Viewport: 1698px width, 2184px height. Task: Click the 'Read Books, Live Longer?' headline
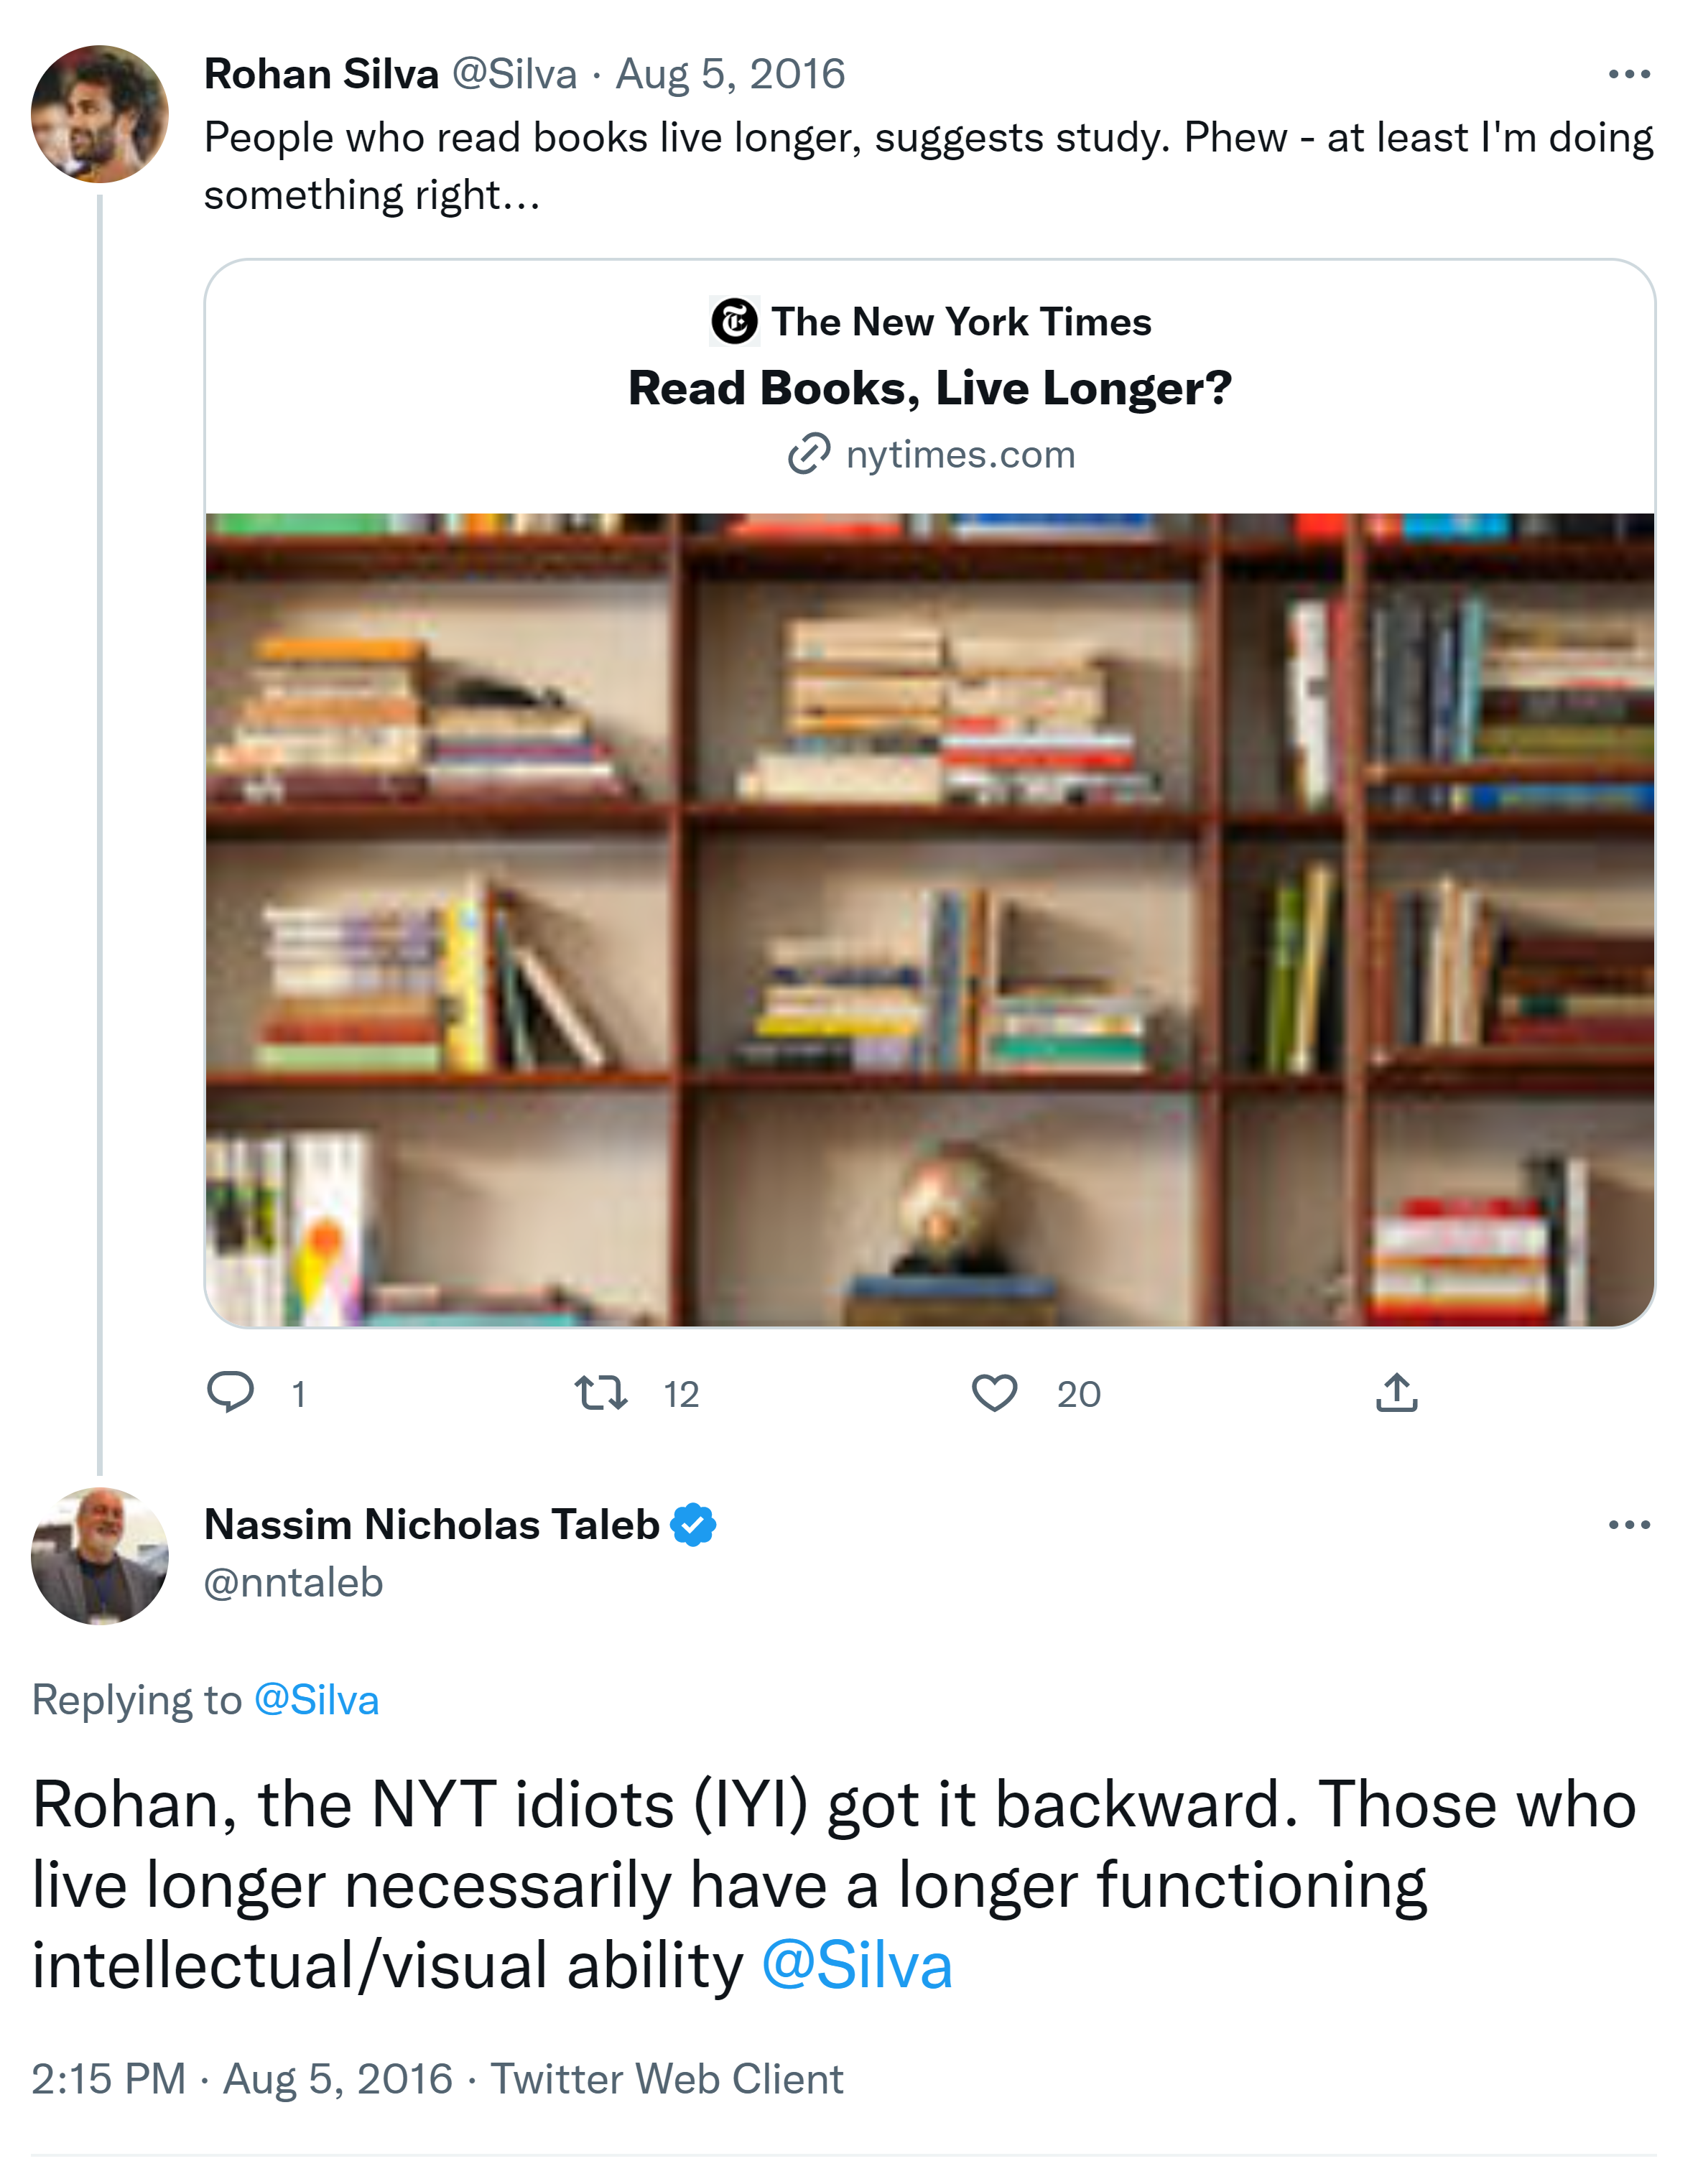(x=930, y=388)
